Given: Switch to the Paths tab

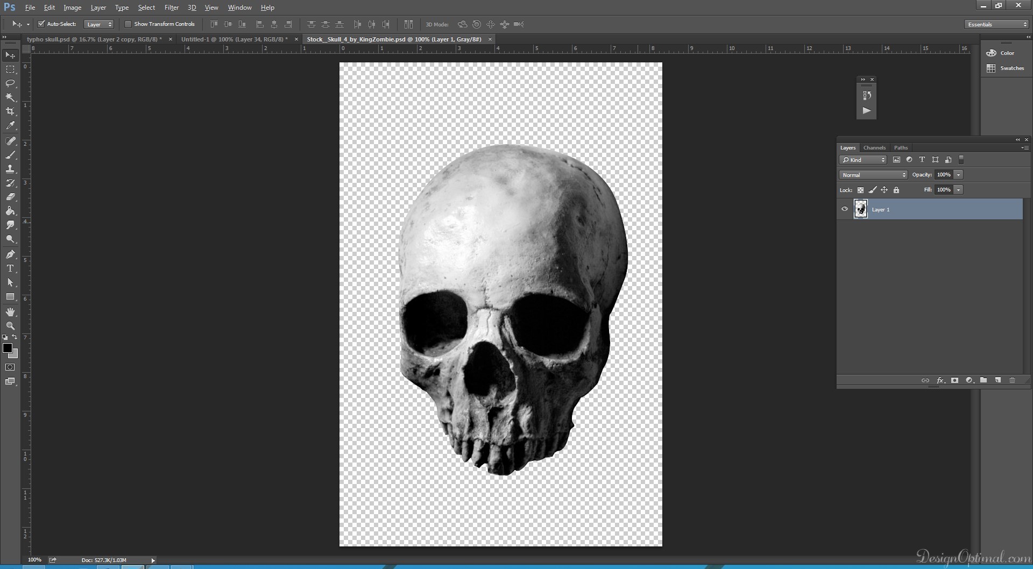Looking at the screenshot, I should tap(901, 147).
